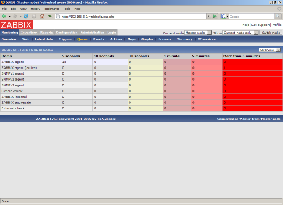This screenshot has width=283, height=205.
Task: Open the Current node dropdown
Action: tap(198, 33)
